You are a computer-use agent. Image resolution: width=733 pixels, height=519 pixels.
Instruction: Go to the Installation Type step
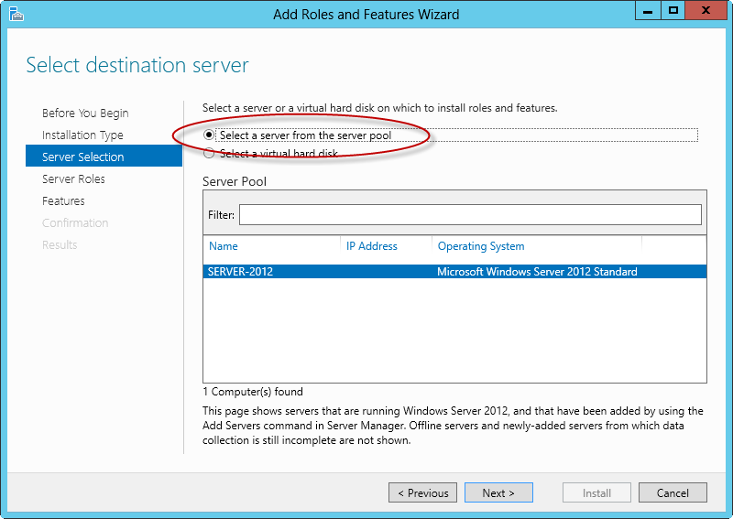click(x=82, y=135)
